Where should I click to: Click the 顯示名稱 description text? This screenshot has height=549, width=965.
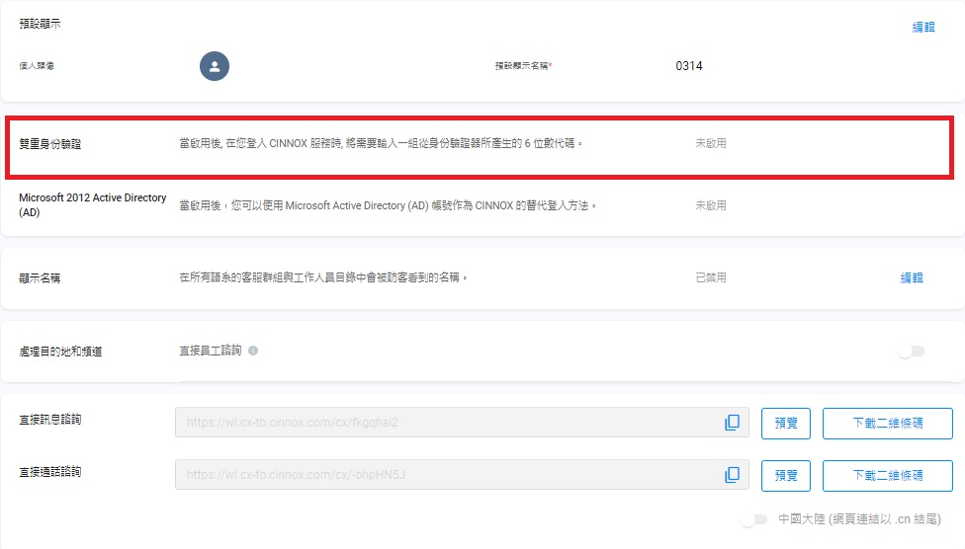tap(323, 277)
